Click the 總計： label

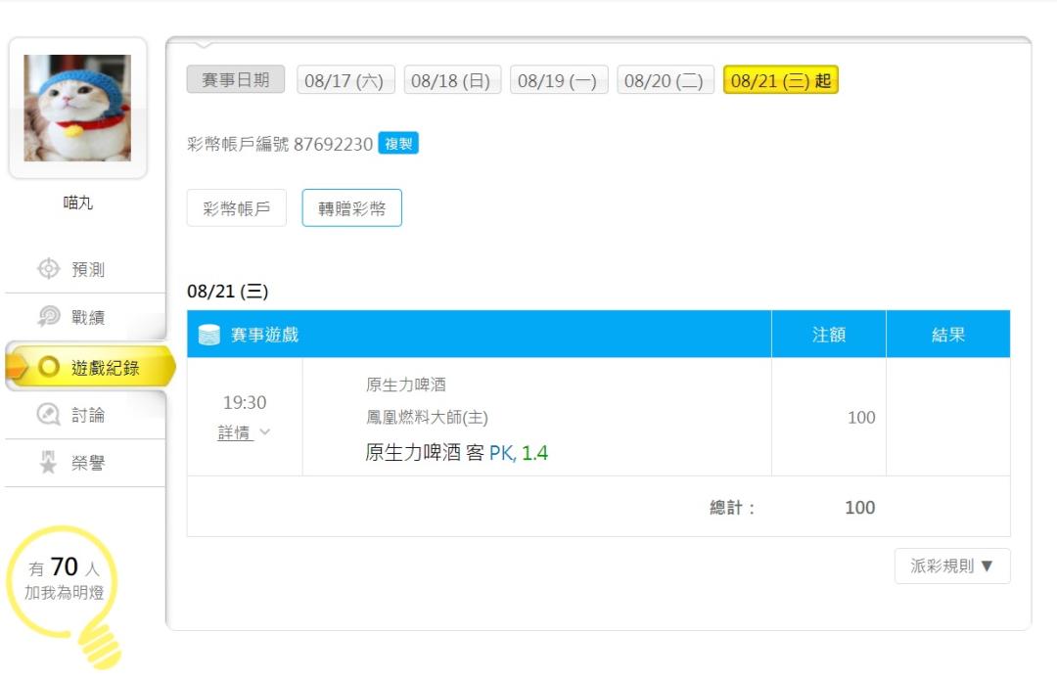click(x=733, y=508)
